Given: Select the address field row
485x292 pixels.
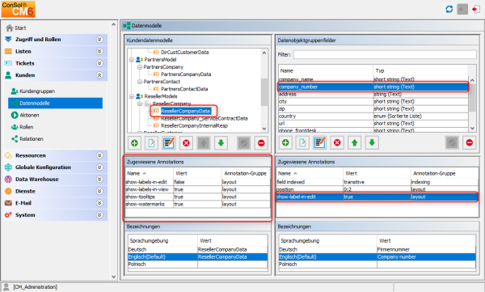Looking at the screenshot, I should [x=373, y=94].
